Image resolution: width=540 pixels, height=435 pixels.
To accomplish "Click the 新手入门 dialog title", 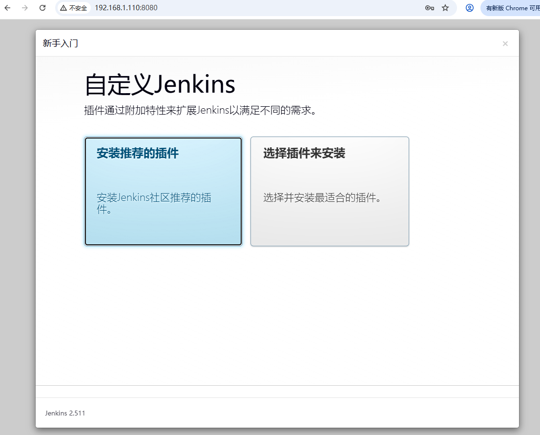I will click(x=60, y=43).
